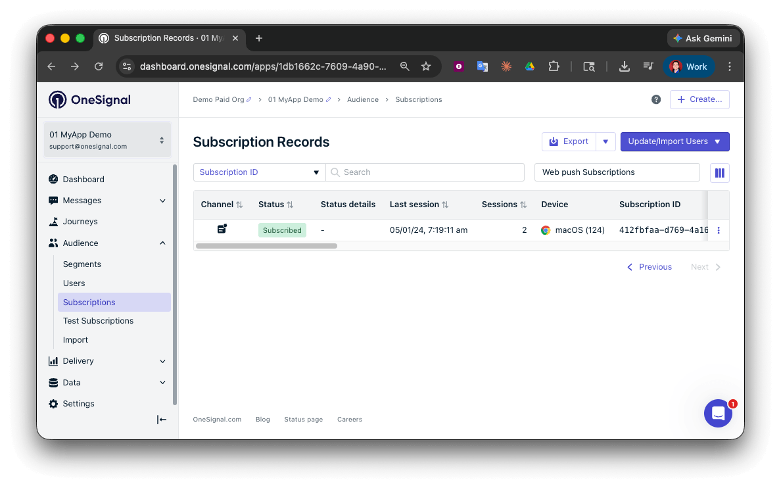Open the 01 MyApp Demo app switcher
This screenshot has height=488, width=781.
[107, 140]
